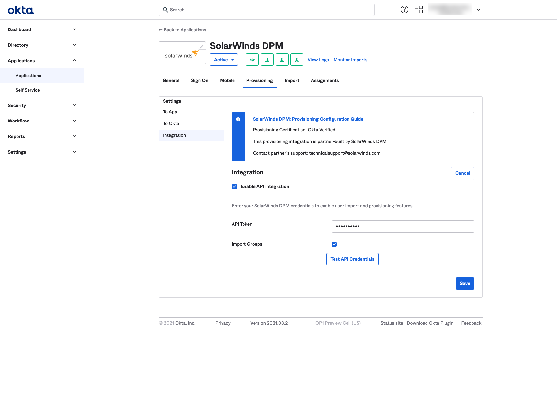The width and height of the screenshot is (557, 419).
Task: Open the Provisioning Configuration Guide link
Action: 308,119
